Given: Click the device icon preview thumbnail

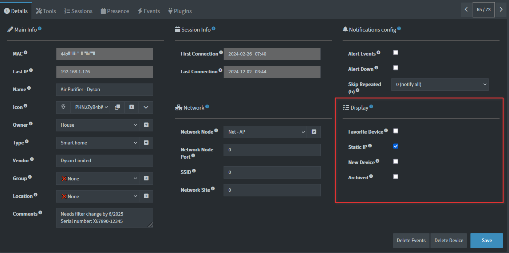Looking at the screenshot, I should coord(63,107).
